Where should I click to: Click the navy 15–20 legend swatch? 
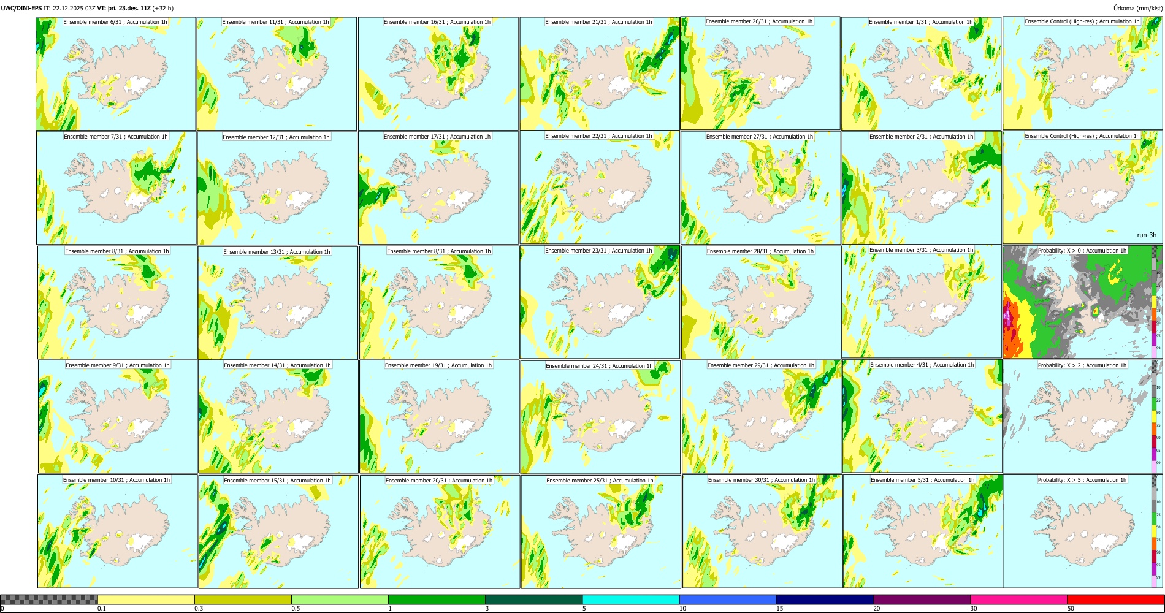pos(825,600)
